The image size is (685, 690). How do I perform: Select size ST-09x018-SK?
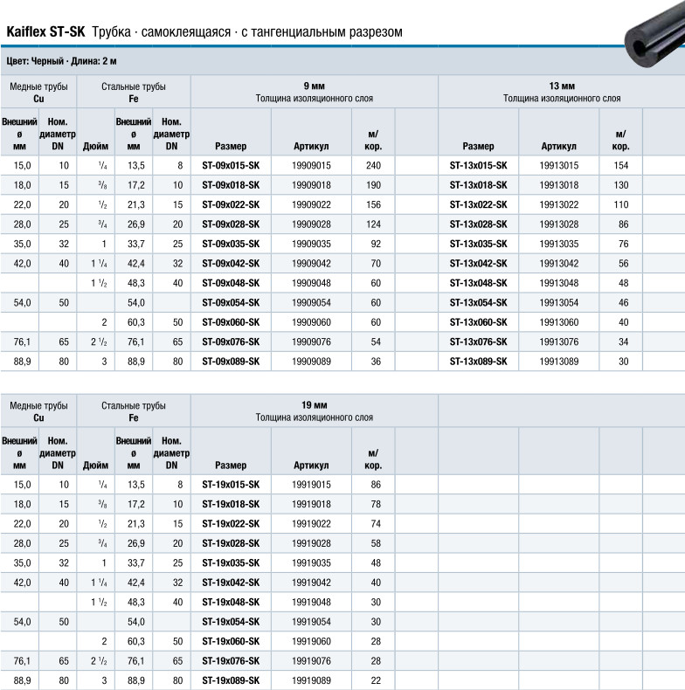point(231,185)
